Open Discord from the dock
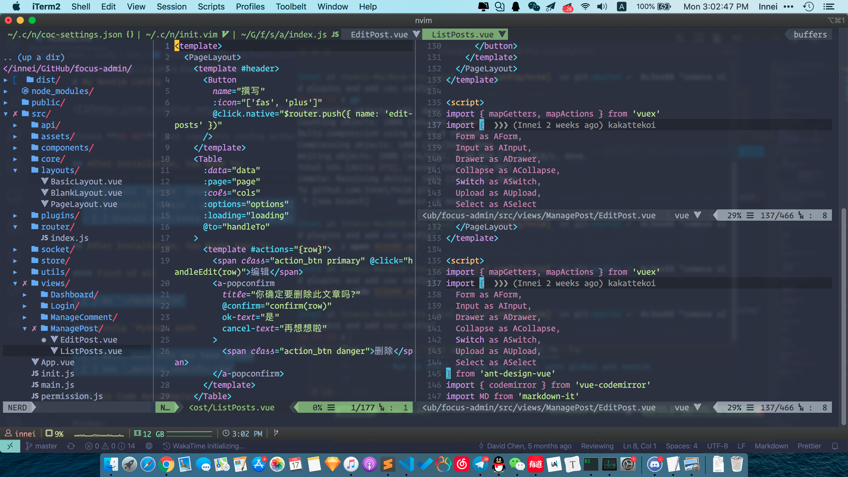Viewport: 848px width, 477px height. (654, 464)
